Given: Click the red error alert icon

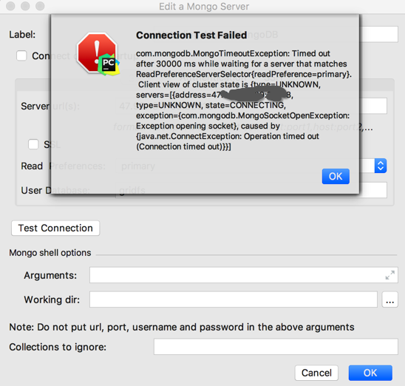Looking at the screenshot, I should click(96, 51).
